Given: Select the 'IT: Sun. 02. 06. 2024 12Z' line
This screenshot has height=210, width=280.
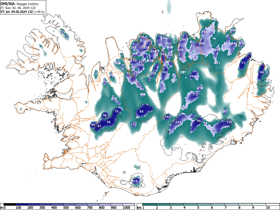Looking at the screenshot, I should [x=17, y=8].
